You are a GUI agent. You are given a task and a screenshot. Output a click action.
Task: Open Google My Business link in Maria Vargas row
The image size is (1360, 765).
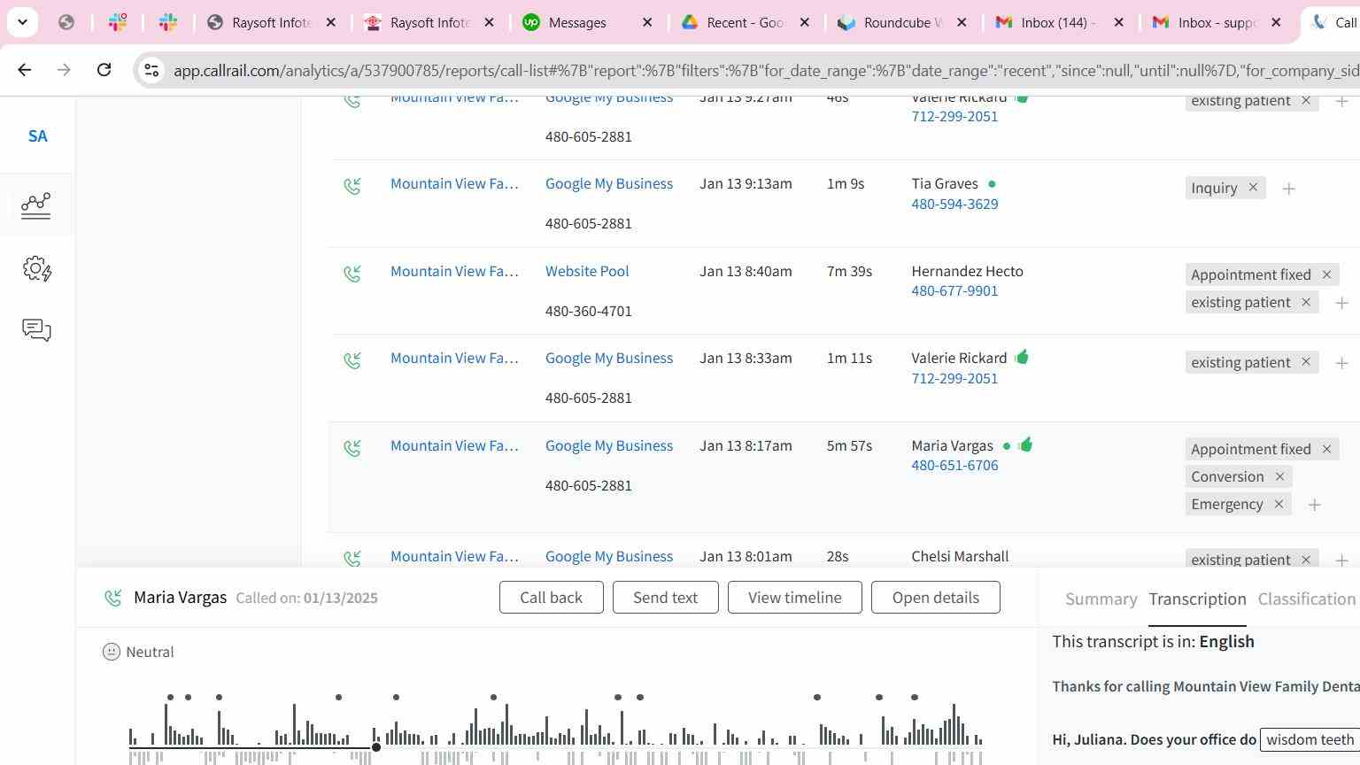[x=609, y=445]
